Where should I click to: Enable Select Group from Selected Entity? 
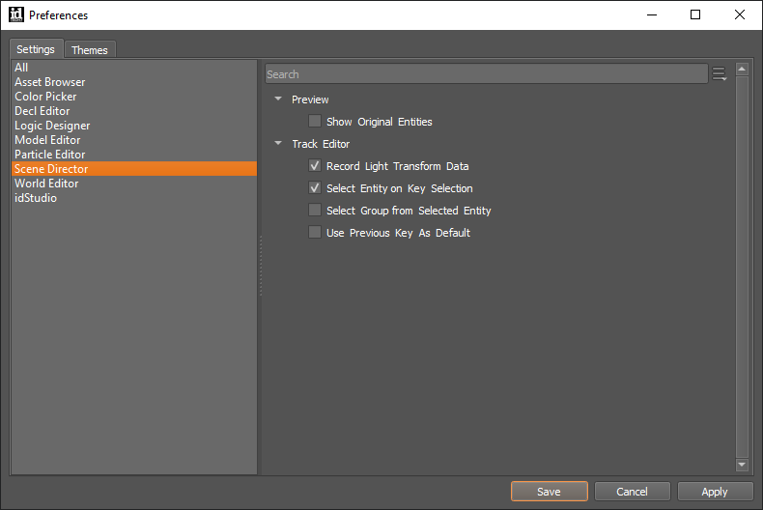[315, 211]
